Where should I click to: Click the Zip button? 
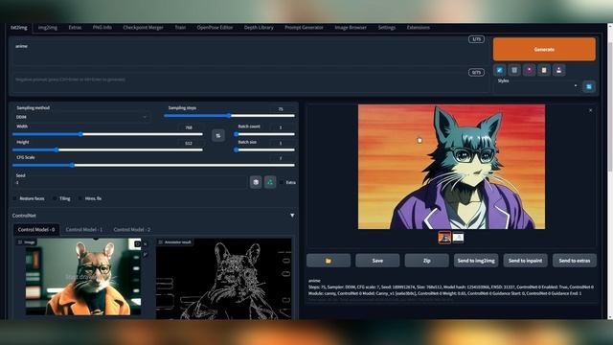pyautogui.click(x=427, y=261)
